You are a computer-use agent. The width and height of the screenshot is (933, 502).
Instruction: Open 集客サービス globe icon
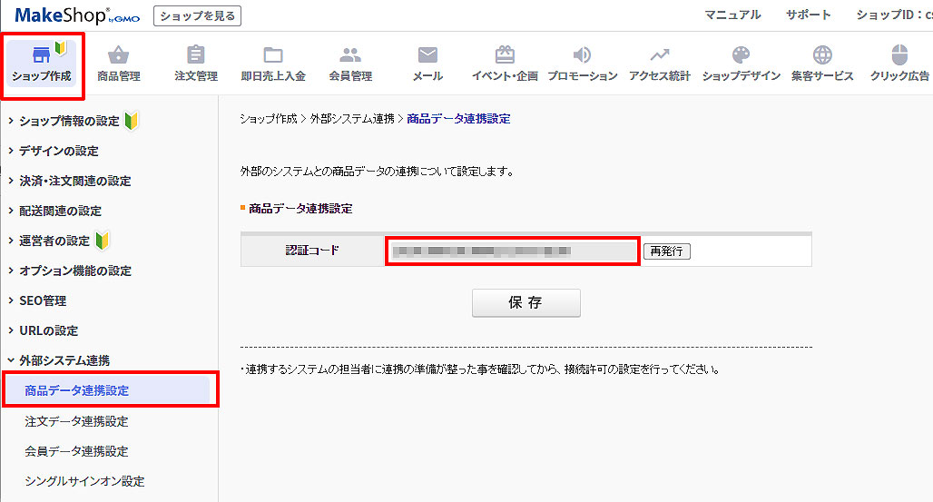822,54
